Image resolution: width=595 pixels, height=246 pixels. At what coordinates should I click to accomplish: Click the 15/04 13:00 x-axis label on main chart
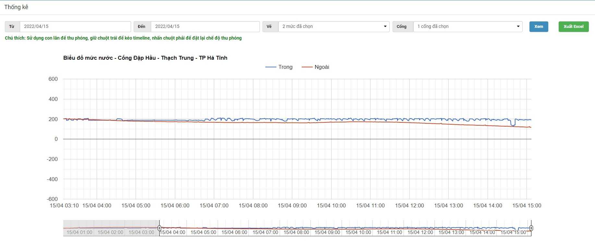(x=449, y=205)
